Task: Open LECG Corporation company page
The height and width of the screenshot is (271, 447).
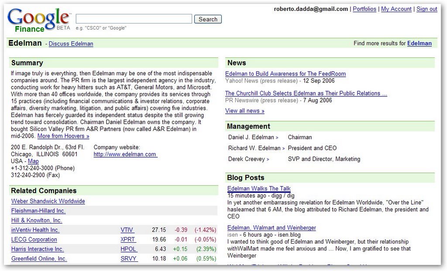Action: [x=34, y=240]
